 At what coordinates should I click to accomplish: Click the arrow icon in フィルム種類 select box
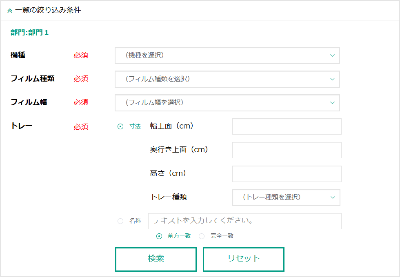coord(332,79)
